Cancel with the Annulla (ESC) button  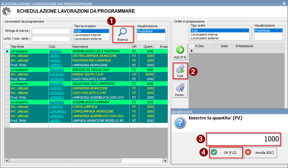[x=261, y=152]
